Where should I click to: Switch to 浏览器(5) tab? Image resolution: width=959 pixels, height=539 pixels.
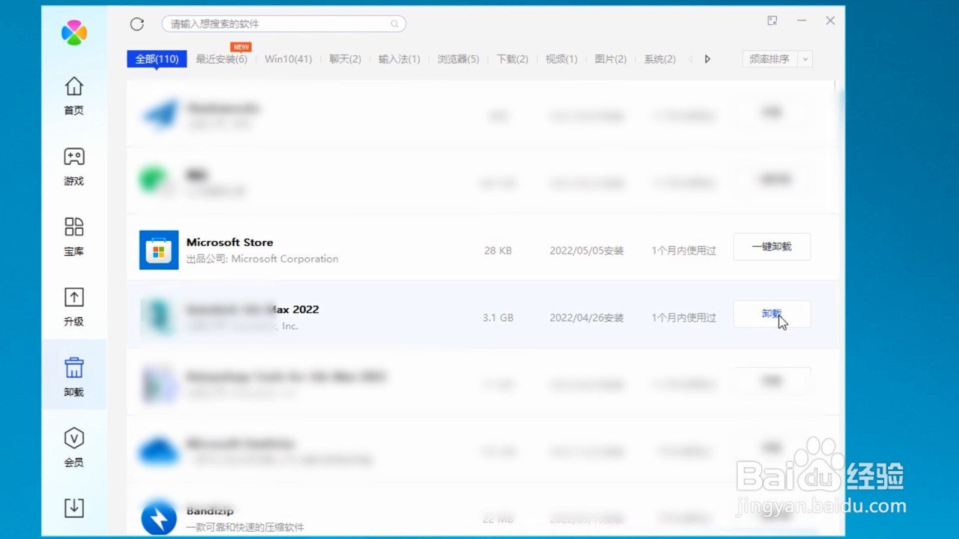click(x=458, y=59)
